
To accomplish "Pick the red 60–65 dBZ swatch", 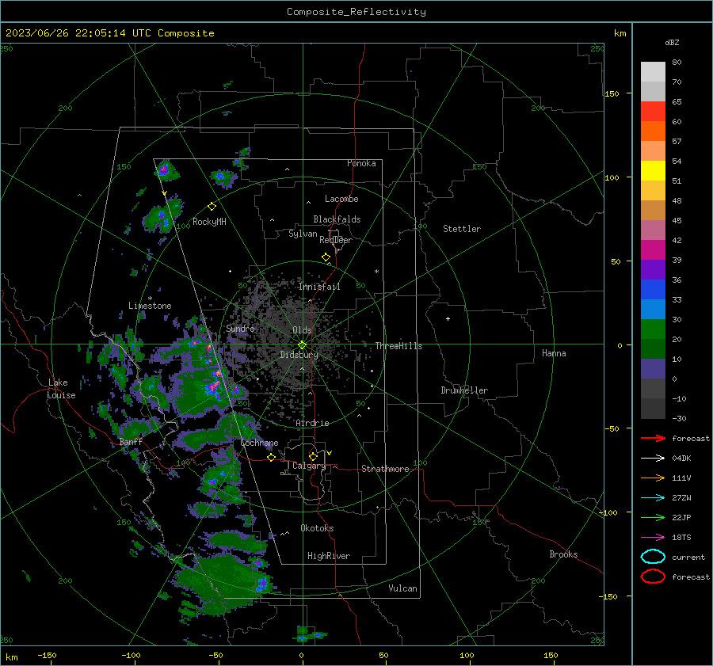I will pyautogui.click(x=653, y=112).
